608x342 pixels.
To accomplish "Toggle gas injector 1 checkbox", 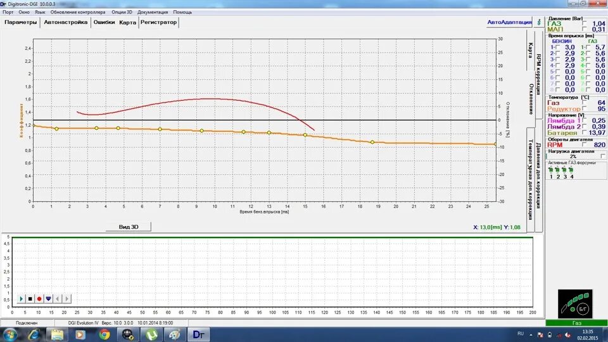I will point(588,47).
